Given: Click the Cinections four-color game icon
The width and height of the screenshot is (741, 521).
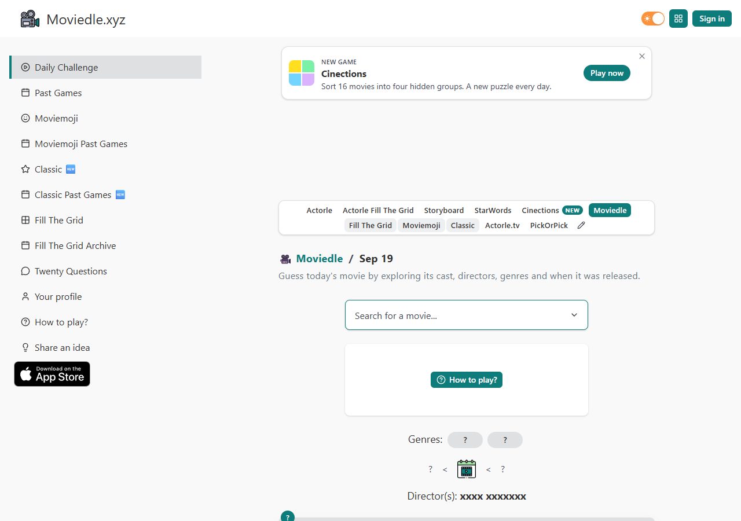Looking at the screenshot, I should pos(302,73).
